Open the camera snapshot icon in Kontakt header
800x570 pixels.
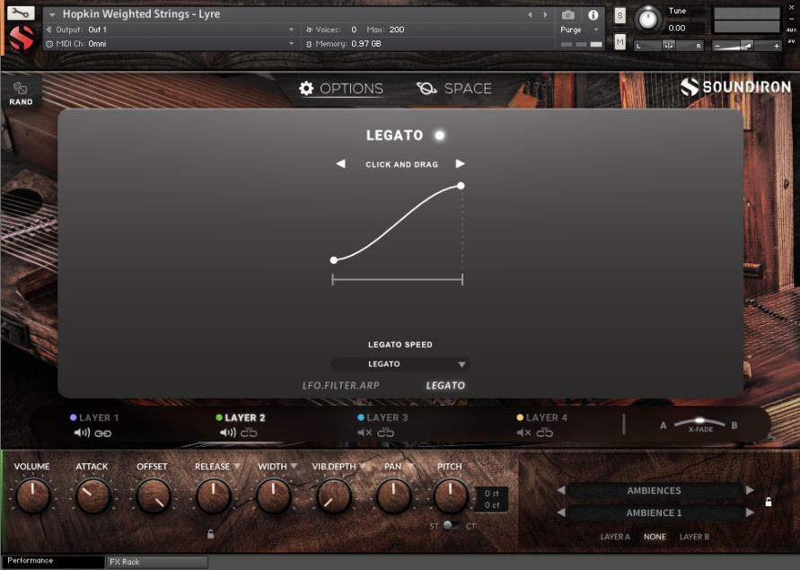point(568,13)
